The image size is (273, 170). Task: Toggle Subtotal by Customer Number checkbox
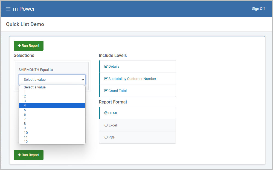tap(106, 79)
